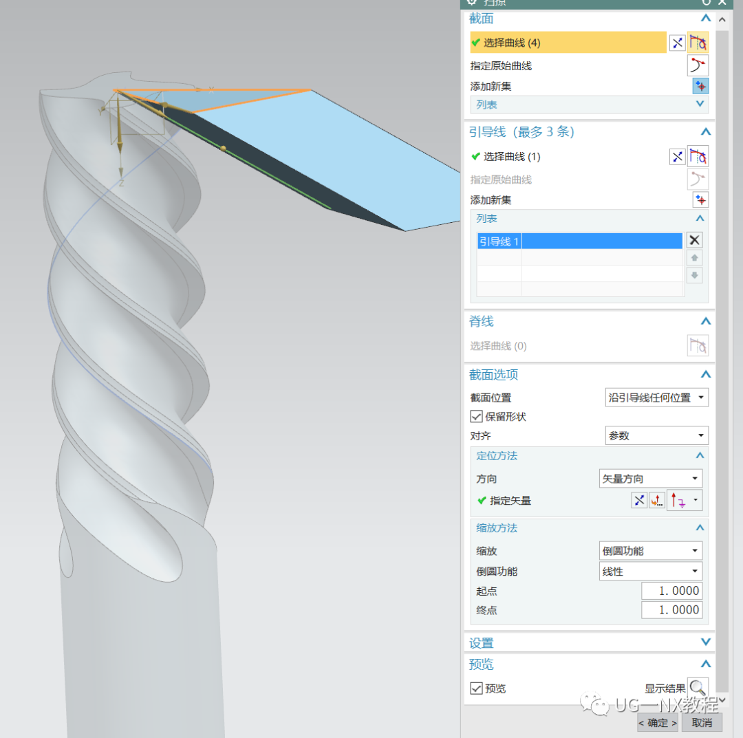
Task: Open the 缩放 倒圆功能 dropdown
Action: point(651,550)
